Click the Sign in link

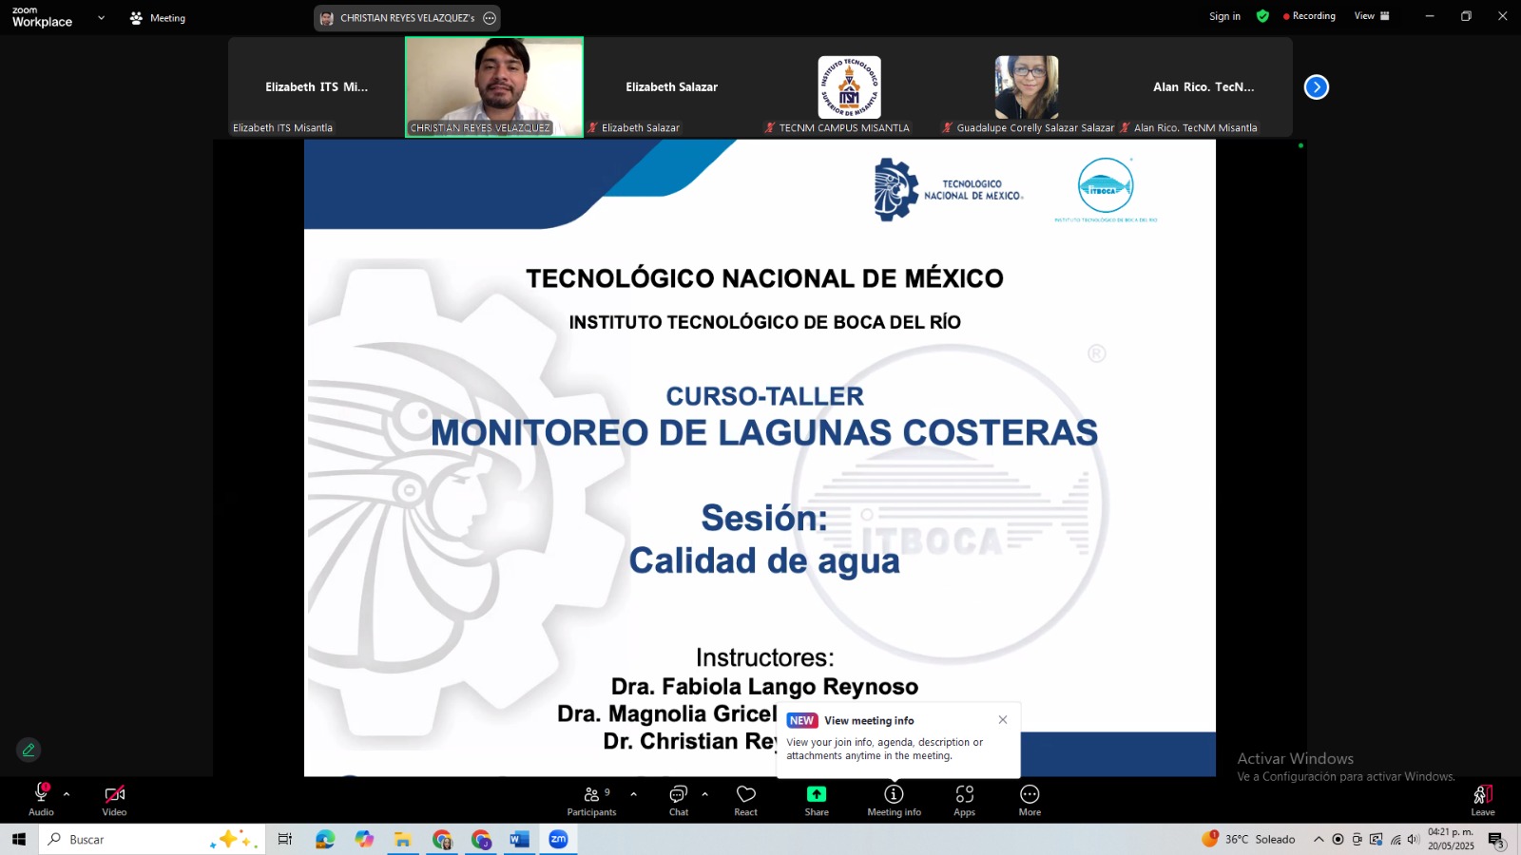tap(1224, 16)
